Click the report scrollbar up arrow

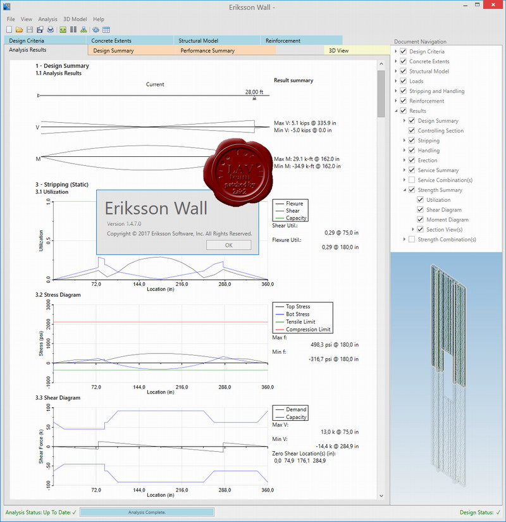tap(381, 64)
